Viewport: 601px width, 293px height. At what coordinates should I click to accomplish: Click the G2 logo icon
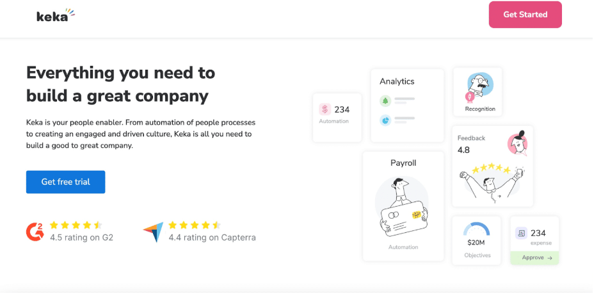pos(35,232)
